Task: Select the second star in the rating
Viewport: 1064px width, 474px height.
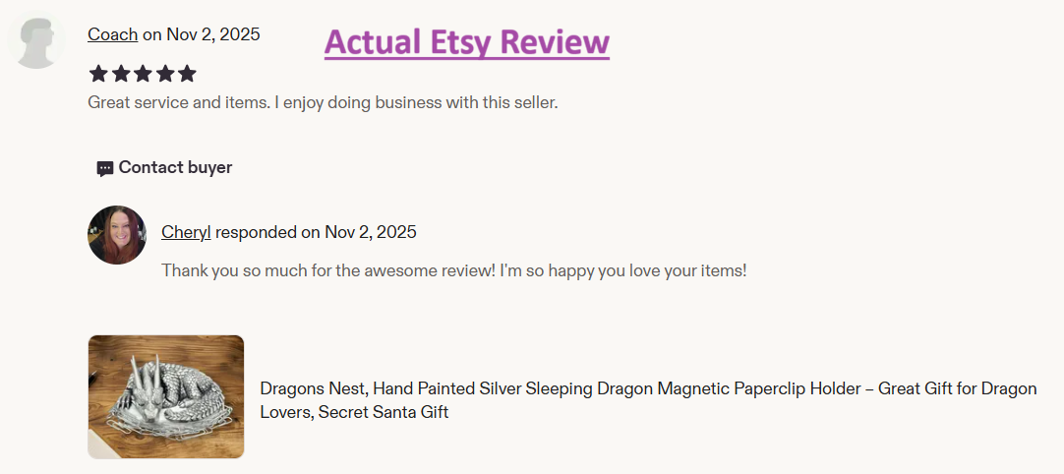Action: [x=121, y=74]
